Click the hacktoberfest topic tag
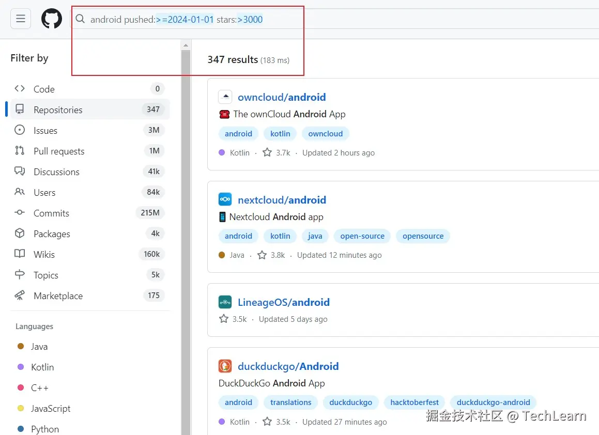 [414, 402]
